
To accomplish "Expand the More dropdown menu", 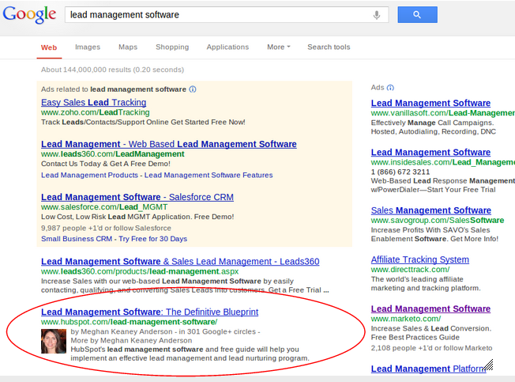I will pyautogui.click(x=279, y=47).
